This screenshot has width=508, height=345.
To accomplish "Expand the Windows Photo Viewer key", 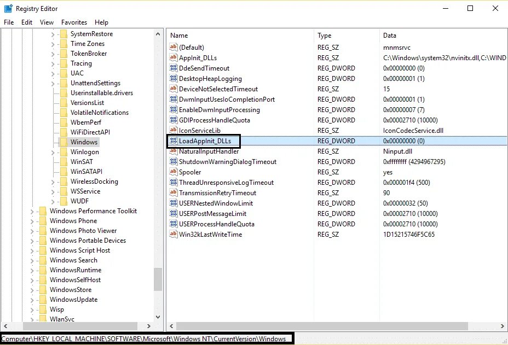I will tap(32, 231).
